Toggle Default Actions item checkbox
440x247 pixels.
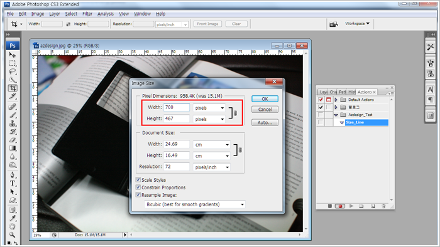coord(321,100)
